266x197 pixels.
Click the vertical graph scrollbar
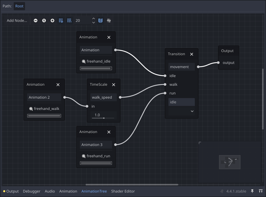[x=263, y=99]
